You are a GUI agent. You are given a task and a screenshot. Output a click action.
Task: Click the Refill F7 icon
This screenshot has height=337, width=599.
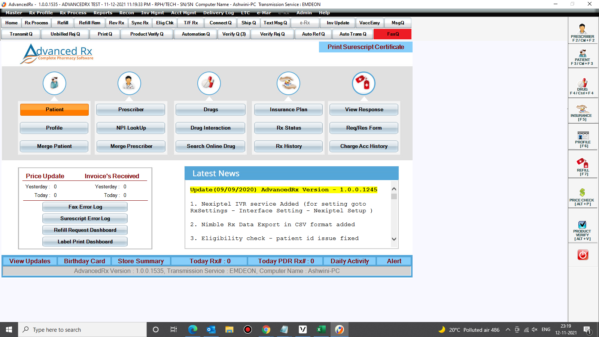(583, 165)
